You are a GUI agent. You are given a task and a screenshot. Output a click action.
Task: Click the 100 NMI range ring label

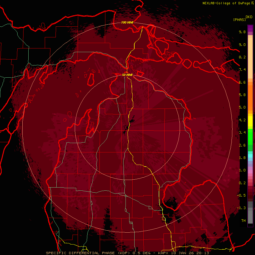[x=127, y=22]
